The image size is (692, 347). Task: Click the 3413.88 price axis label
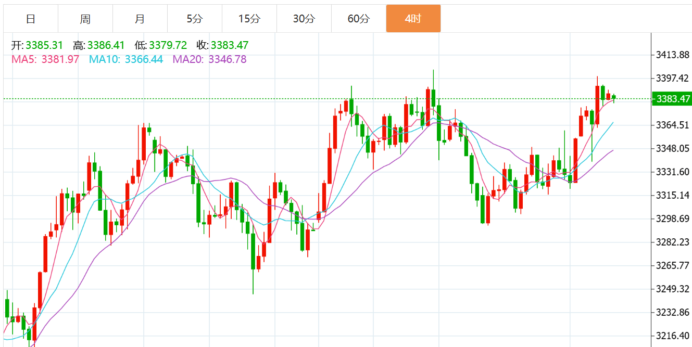point(672,55)
